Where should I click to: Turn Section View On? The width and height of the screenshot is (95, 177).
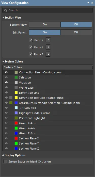45,24
